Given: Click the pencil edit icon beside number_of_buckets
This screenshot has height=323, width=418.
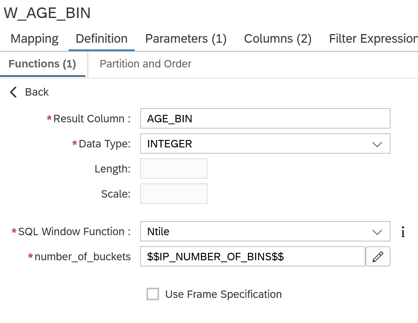Looking at the screenshot, I should pos(378,256).
